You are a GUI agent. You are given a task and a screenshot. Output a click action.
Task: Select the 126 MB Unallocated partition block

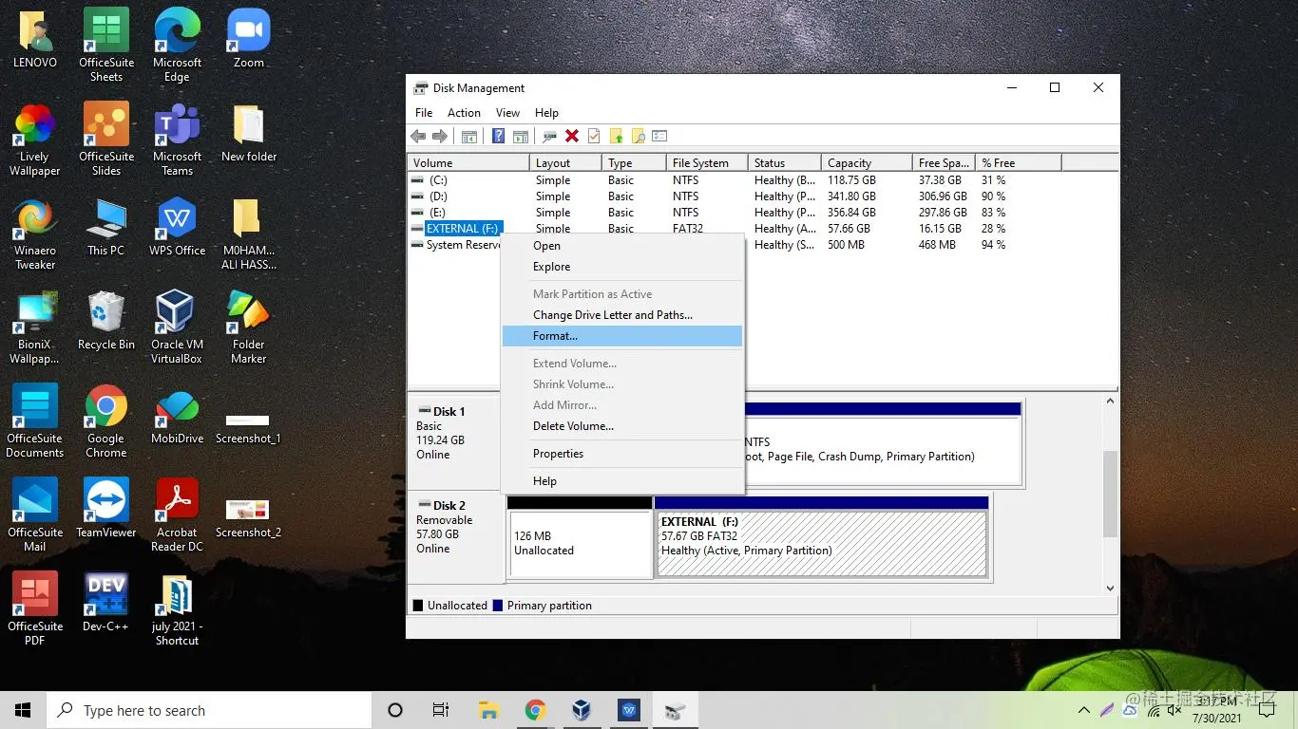coord(580,537)
